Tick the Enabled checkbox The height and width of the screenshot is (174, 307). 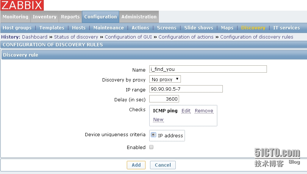coord(151,147)
